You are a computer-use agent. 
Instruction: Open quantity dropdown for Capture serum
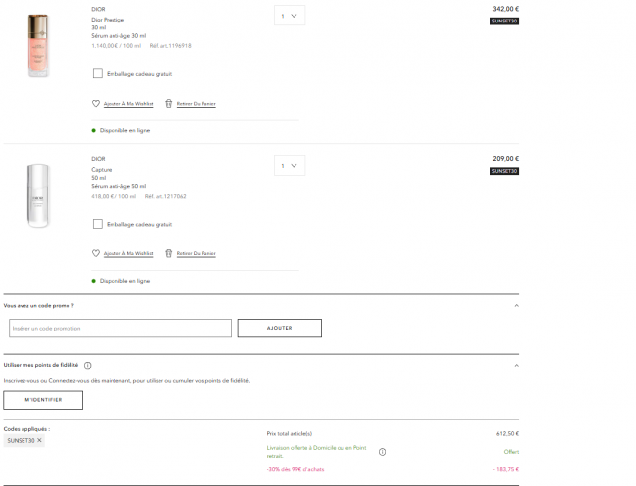click(x=290, y=166)
